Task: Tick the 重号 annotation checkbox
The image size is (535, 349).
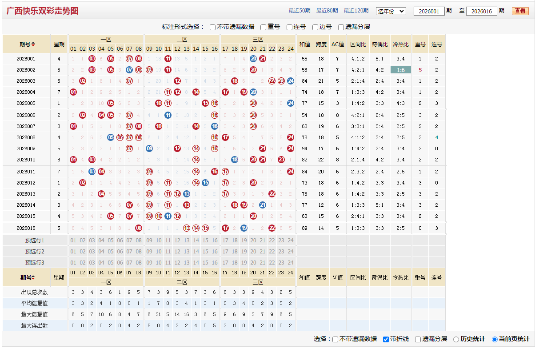Action: coord(264,27)
